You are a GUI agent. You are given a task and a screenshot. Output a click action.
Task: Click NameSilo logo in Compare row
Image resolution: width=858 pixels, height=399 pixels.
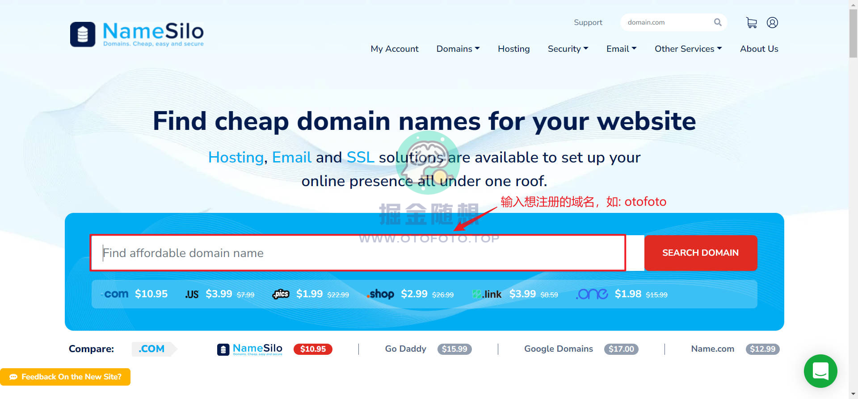pos(250,349)
